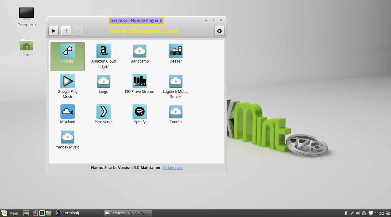Open the Mint Menu button
Image resolution: width=391 pixels, height=217 pixels.
point(11,213)
